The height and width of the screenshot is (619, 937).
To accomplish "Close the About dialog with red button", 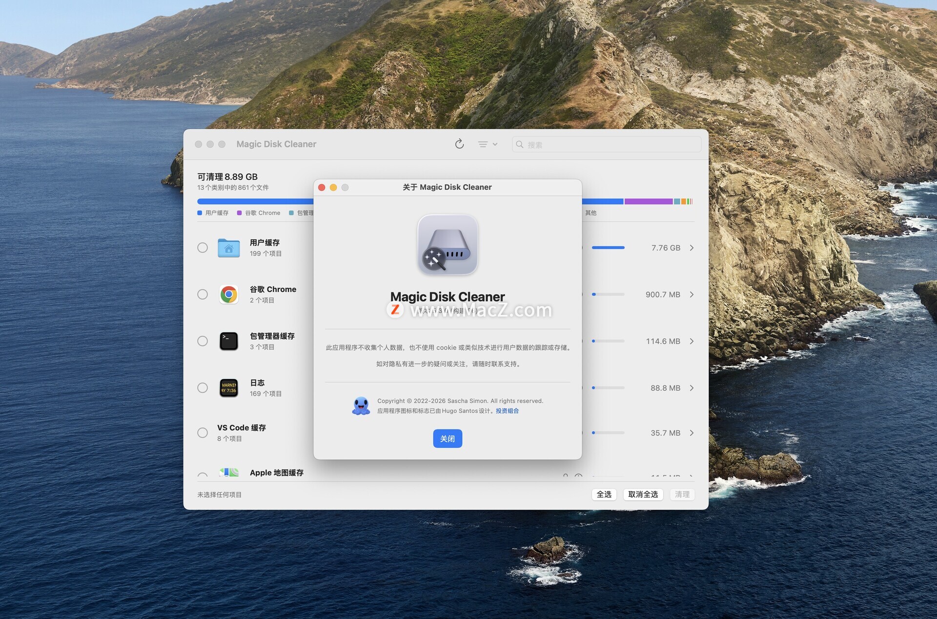I will 322,187.
